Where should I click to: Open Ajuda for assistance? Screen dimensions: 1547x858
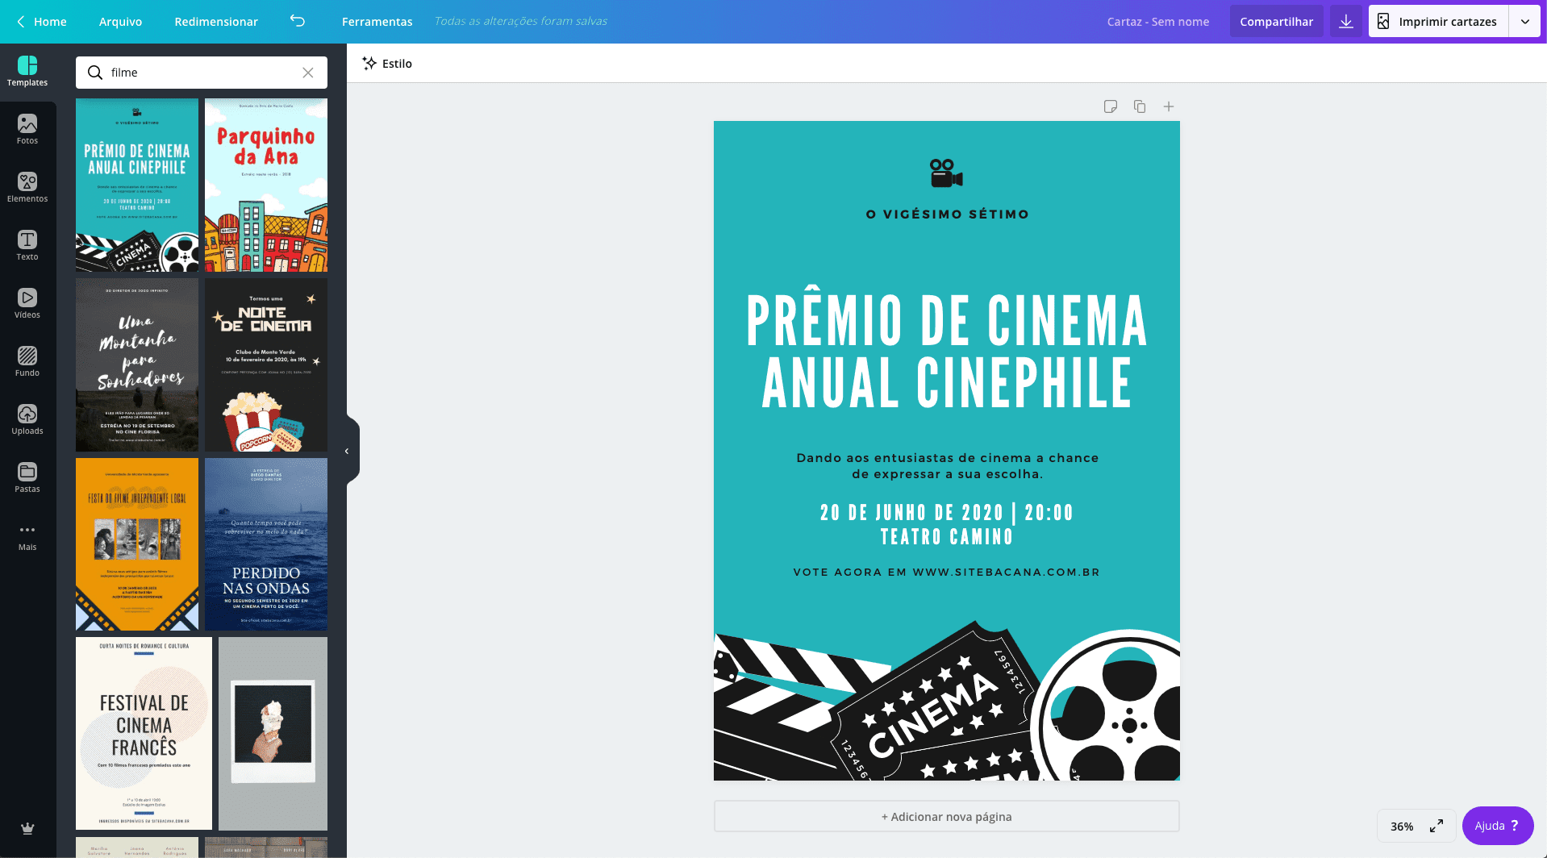click(1497, 825)
